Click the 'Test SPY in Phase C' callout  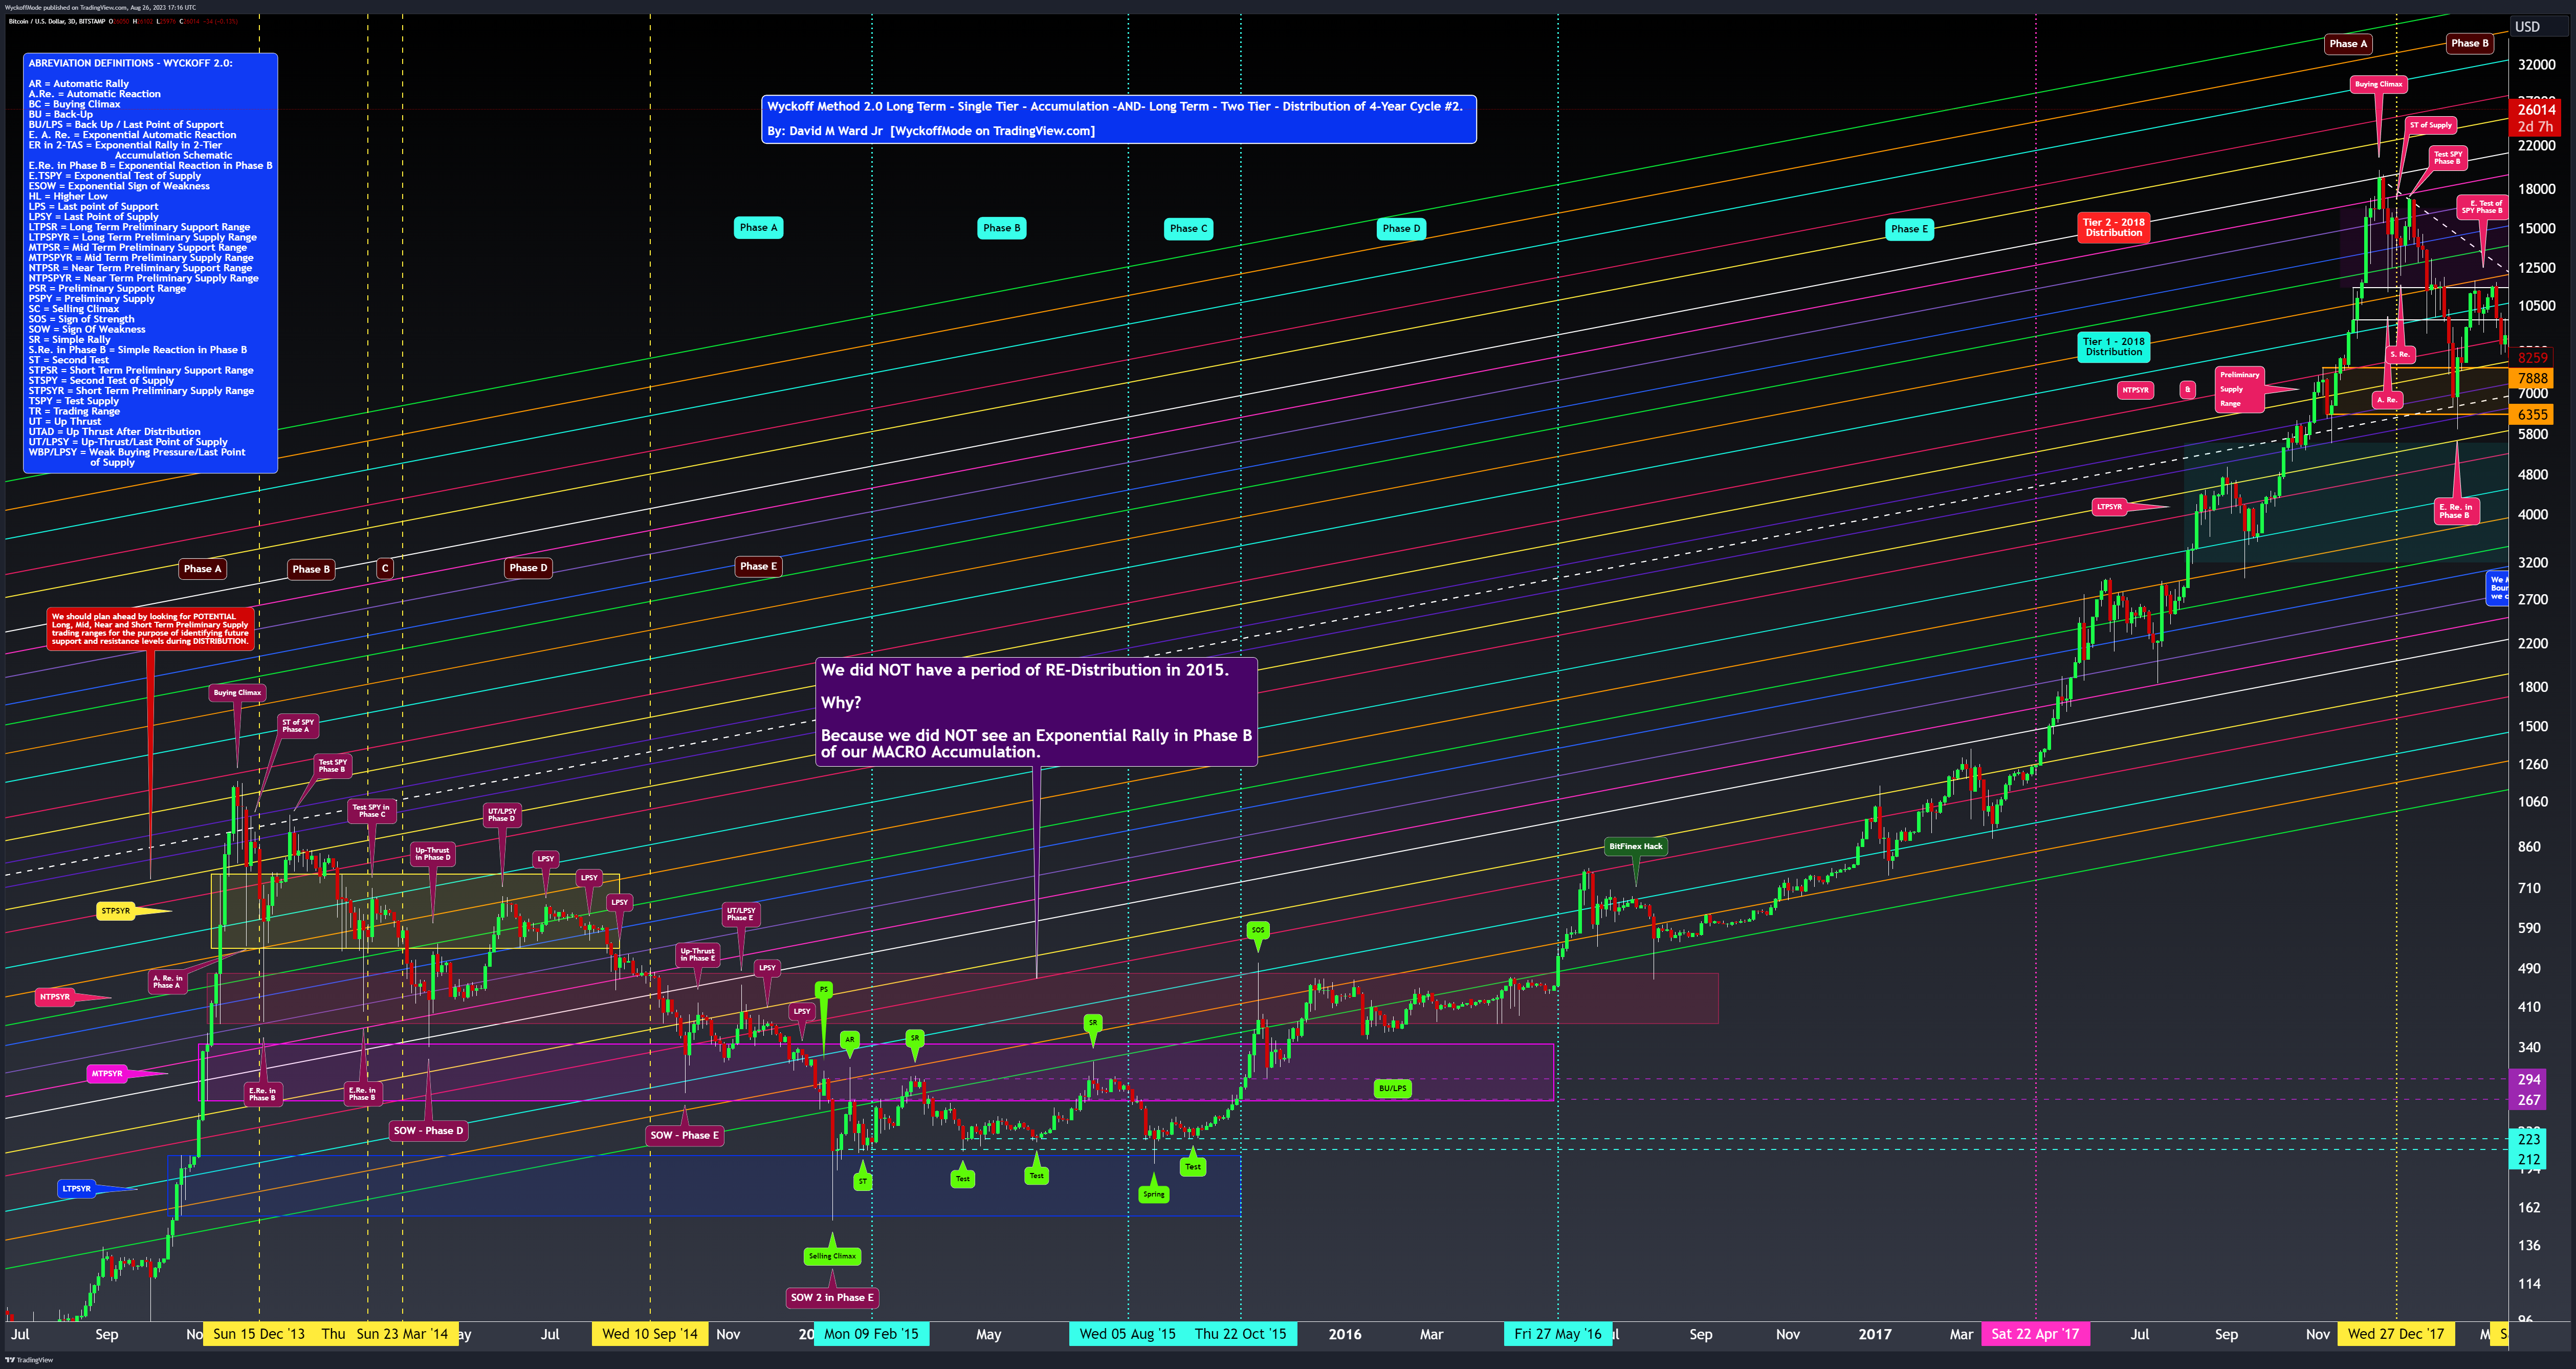tap(372, 811)
